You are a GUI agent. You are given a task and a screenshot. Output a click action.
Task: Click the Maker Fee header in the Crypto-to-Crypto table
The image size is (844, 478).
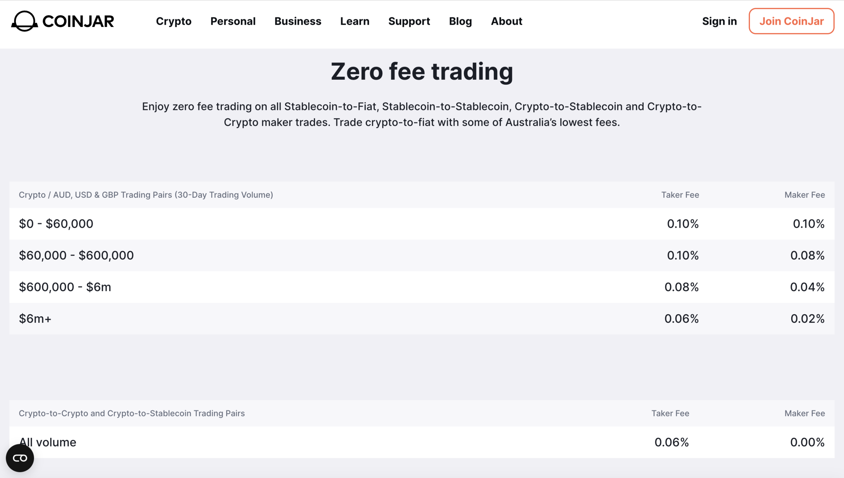tap(805, 413)
